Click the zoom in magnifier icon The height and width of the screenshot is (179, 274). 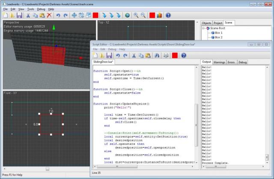[x=136, y=15]
